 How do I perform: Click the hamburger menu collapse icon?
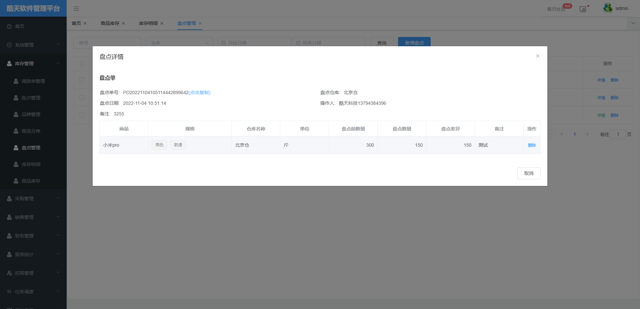76,9
